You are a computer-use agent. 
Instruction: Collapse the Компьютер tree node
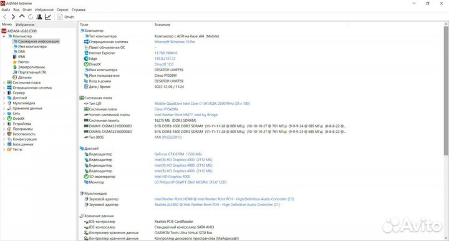(x=4, y=36)
